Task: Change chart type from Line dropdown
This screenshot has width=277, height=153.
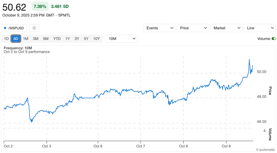Action: 259,28
